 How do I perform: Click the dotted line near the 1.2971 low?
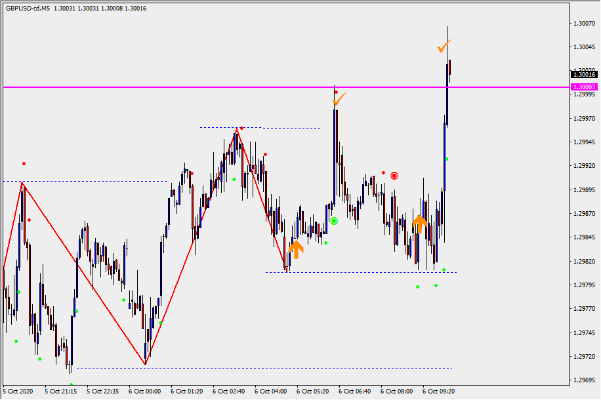(x=262, y=368)
